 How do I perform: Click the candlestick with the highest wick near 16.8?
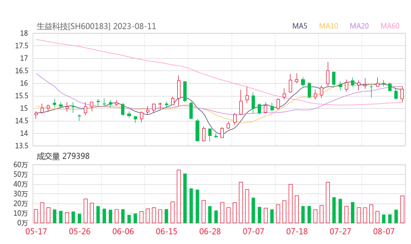tap(328, 73)
